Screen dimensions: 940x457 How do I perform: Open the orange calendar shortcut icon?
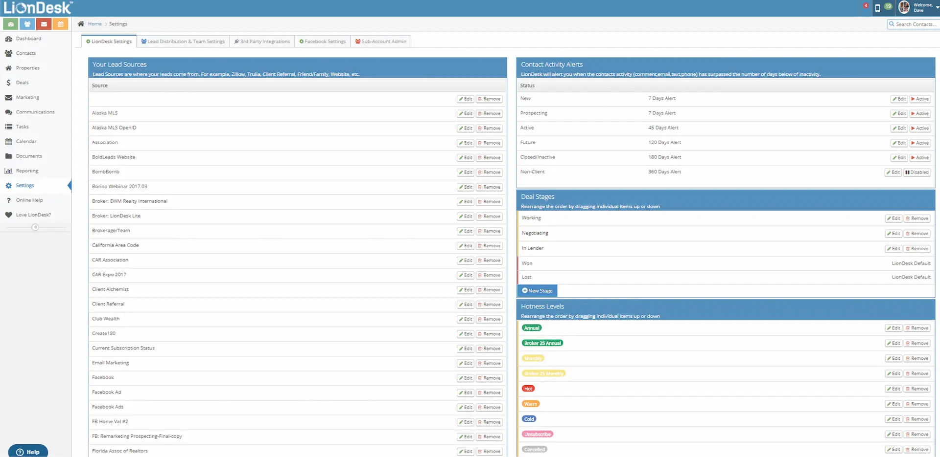(61, 24)
